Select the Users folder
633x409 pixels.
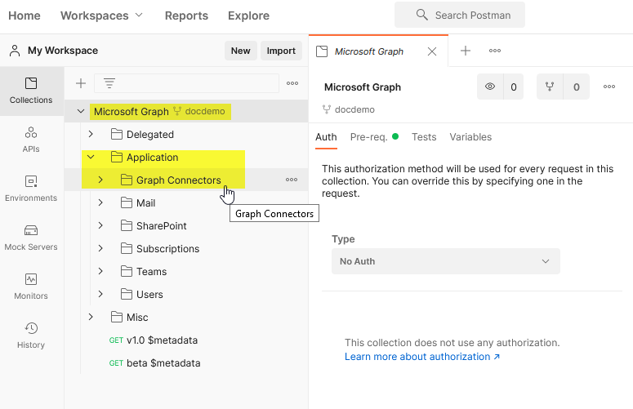click(x=149, y=295)
